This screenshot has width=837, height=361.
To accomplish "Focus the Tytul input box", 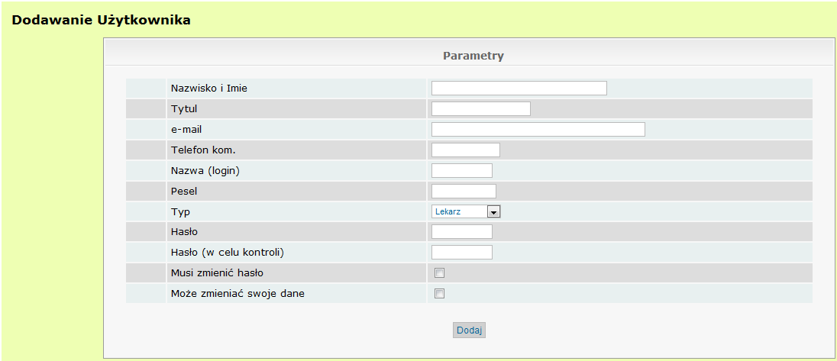I will pos(481,109).
